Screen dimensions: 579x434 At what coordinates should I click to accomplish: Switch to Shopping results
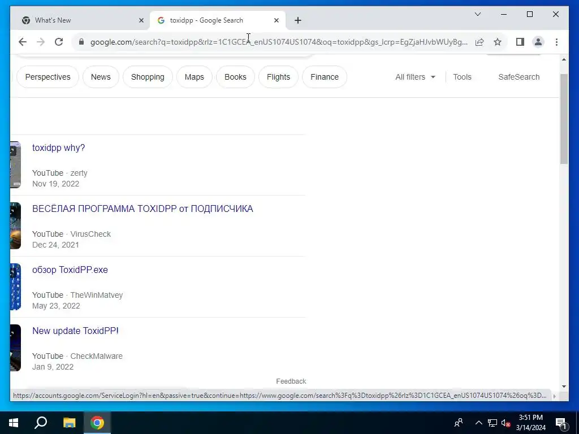(148, 77)
